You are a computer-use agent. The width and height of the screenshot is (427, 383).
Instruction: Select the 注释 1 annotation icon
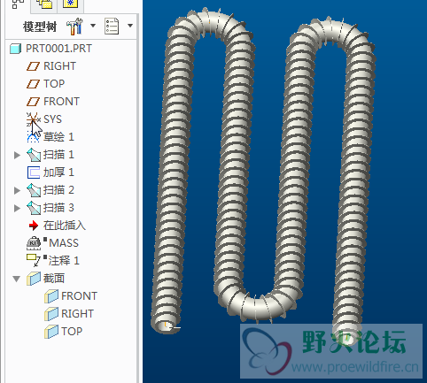tap(34, 260)
